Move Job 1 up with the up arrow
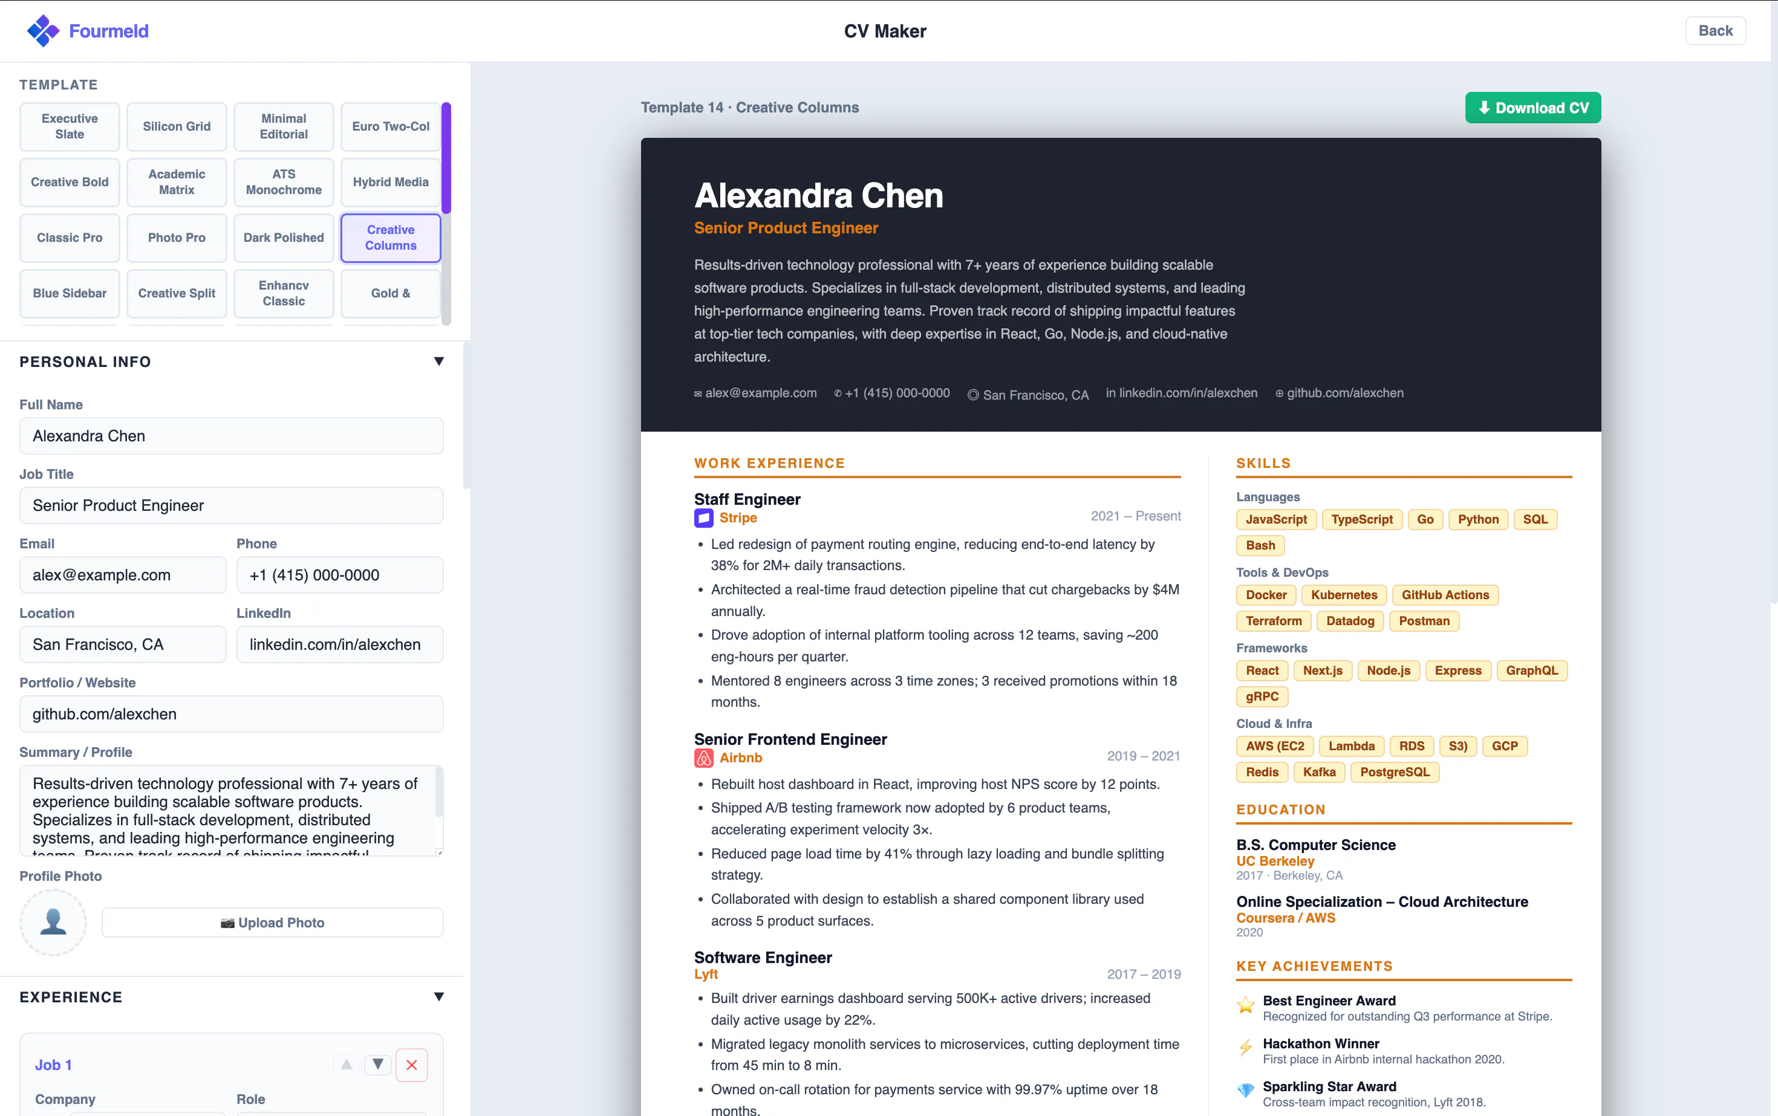 click(347, 1065)
